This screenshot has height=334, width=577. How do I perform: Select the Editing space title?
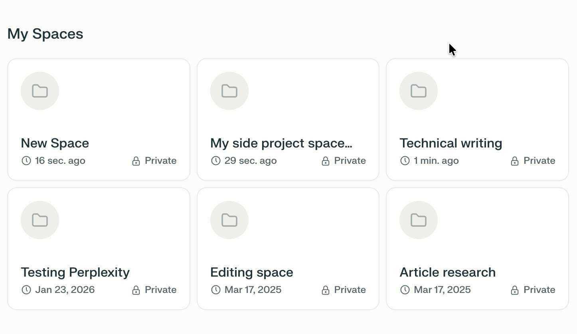(252, 272)
